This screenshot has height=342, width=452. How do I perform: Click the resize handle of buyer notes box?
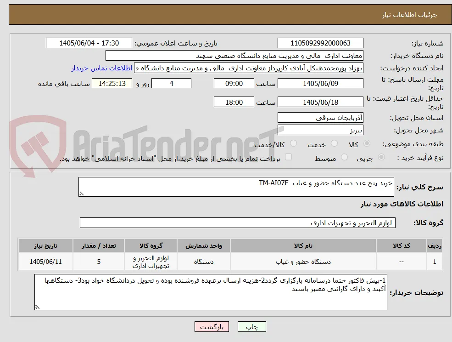pyautogui.click(x=37, y=308)
